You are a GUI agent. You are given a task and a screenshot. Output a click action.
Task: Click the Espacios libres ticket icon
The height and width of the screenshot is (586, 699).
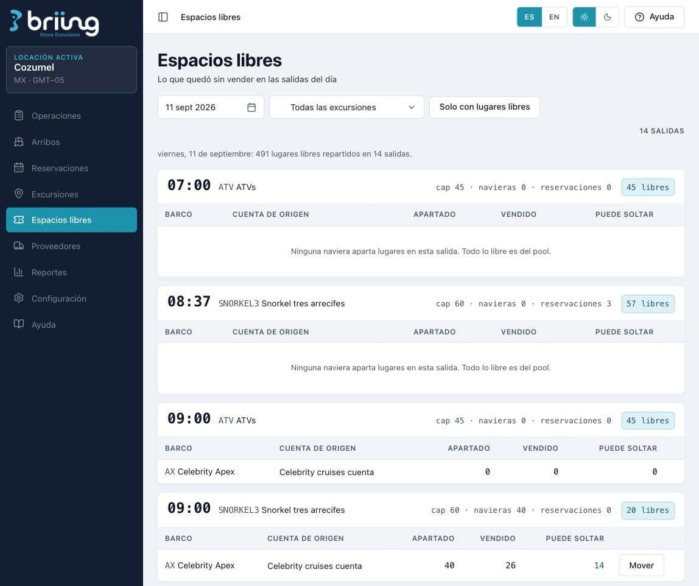click(19, 220)
